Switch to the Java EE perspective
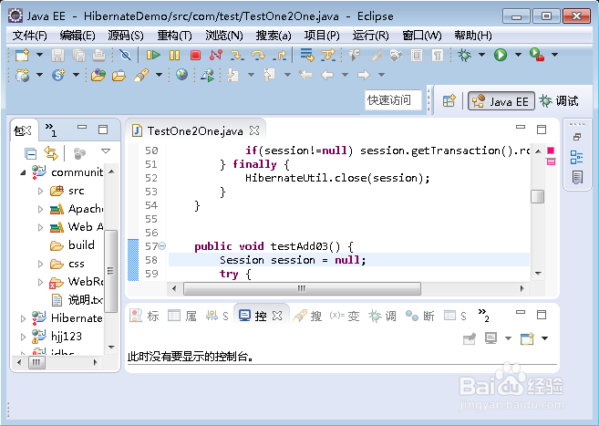 501,101
